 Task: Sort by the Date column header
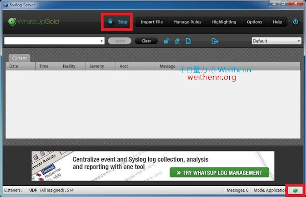pos(21,66)
